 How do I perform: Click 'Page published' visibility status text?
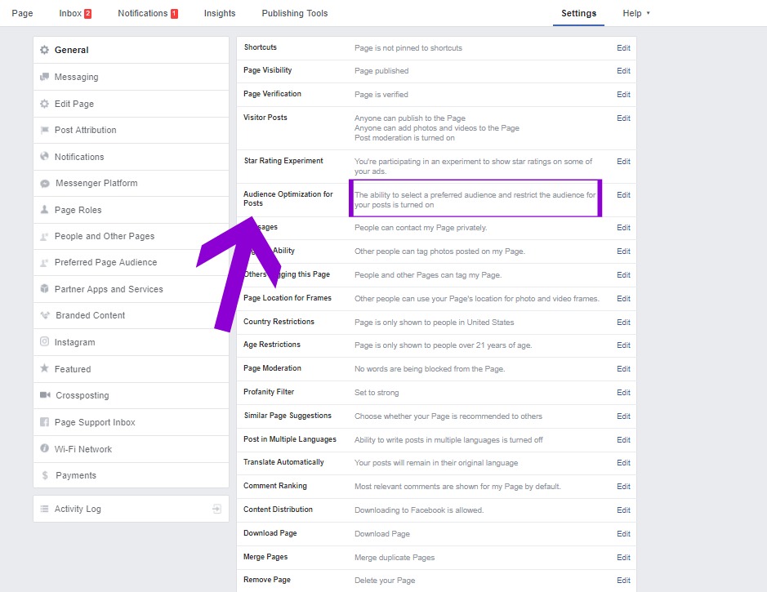pyautogui.click(x=381, y=71)
